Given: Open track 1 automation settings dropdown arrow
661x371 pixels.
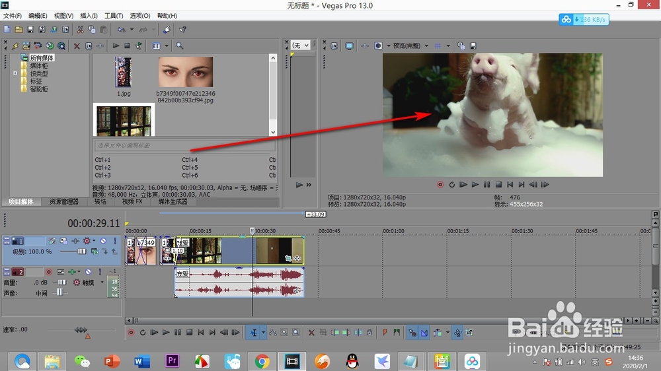Looking at the screenshot, I should point(94,241).
